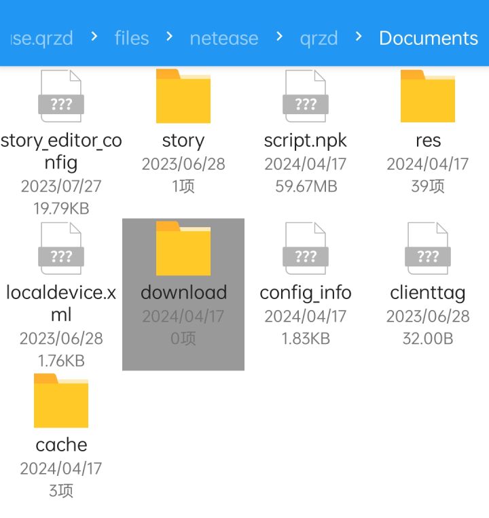Click the script.npk file name label
The height and width of the screenshot is (518, 489).
click(305, 141)
